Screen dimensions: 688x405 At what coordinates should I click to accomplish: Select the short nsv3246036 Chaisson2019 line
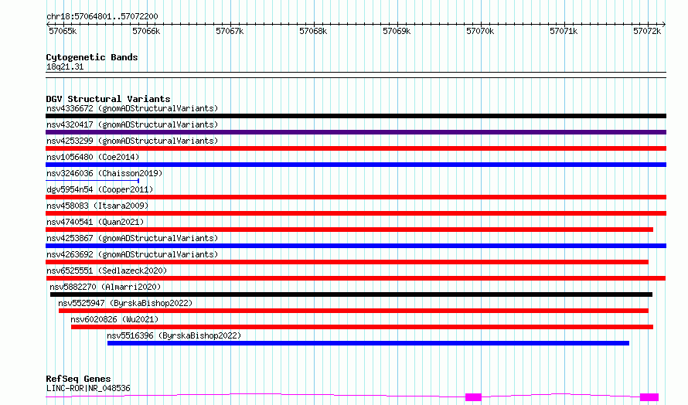pyautogui.click(x=93, y=181)
